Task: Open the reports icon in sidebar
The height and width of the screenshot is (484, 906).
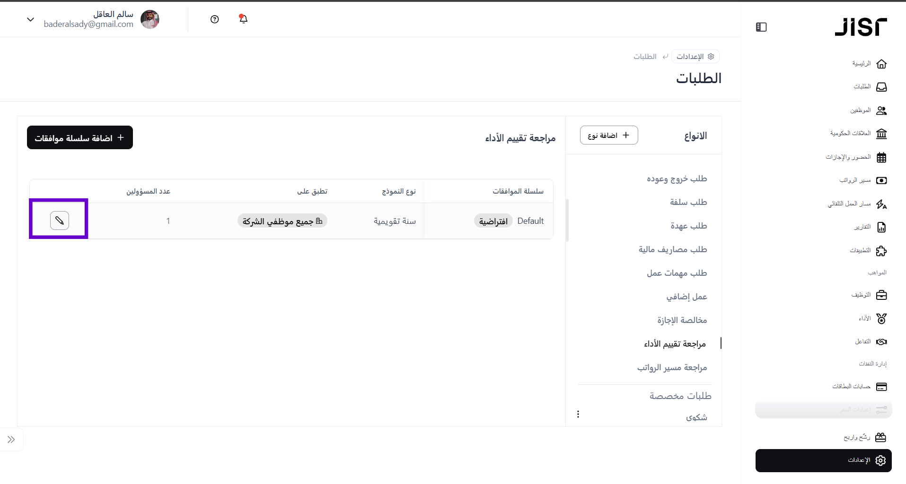Action: 881,227
